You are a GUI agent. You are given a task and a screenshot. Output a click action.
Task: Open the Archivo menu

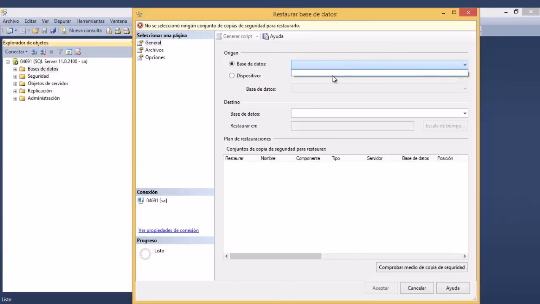click(x=11, y=21)
